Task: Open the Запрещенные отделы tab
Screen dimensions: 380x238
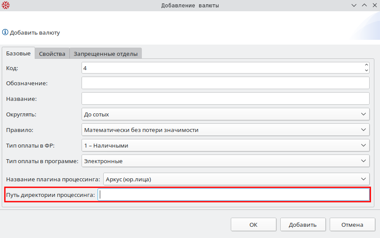Action: coord(105,54)
